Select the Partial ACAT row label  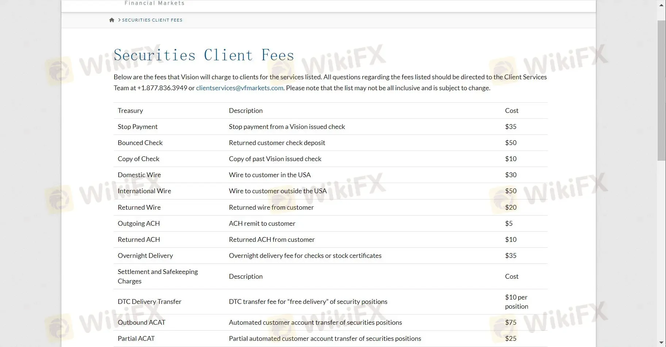pos(136,339)
